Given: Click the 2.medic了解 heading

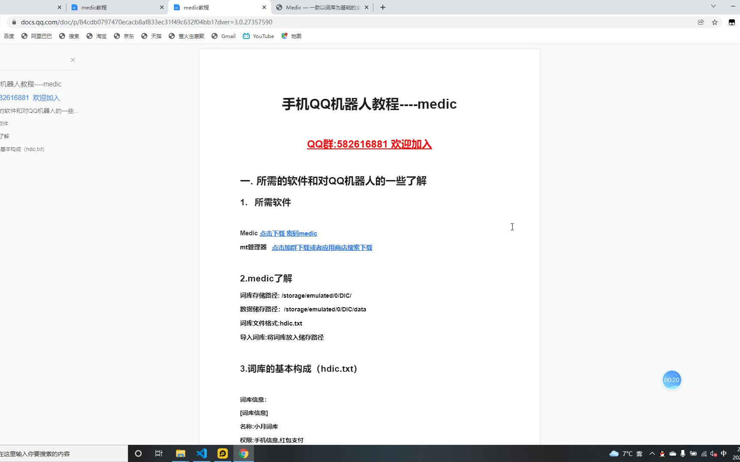Looking at the screenshot, I should coord(266,278).
